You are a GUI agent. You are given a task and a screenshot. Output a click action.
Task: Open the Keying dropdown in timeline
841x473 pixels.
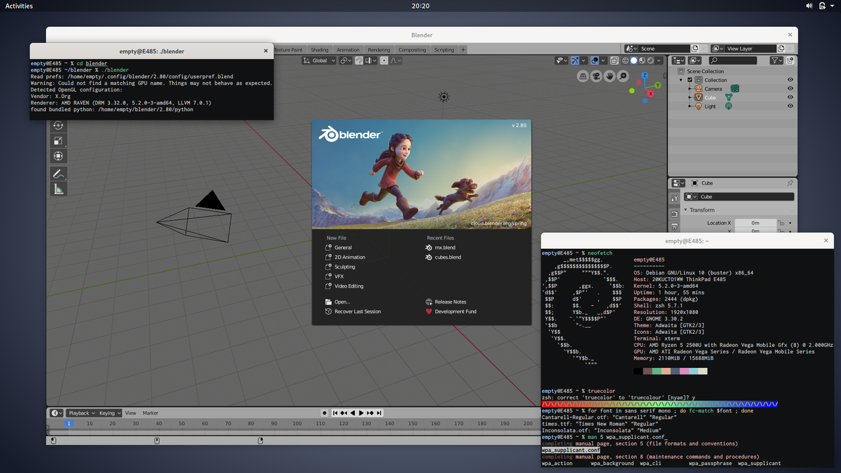click(x=110, y=413)
